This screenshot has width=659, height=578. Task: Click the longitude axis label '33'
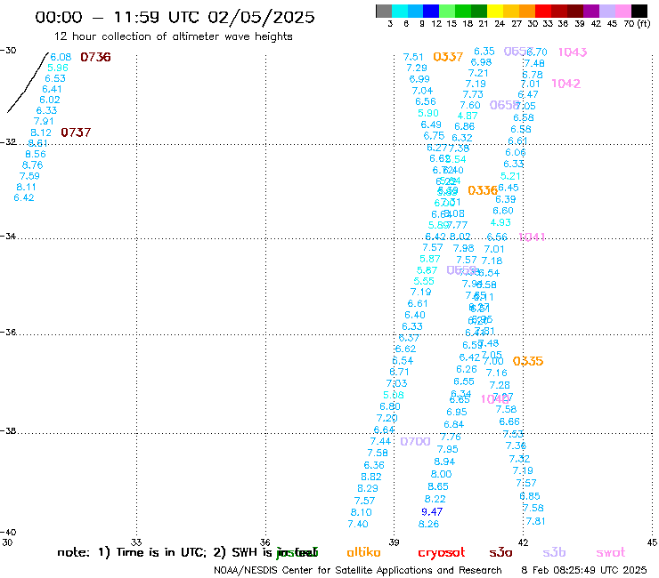(x=136, y=542)
